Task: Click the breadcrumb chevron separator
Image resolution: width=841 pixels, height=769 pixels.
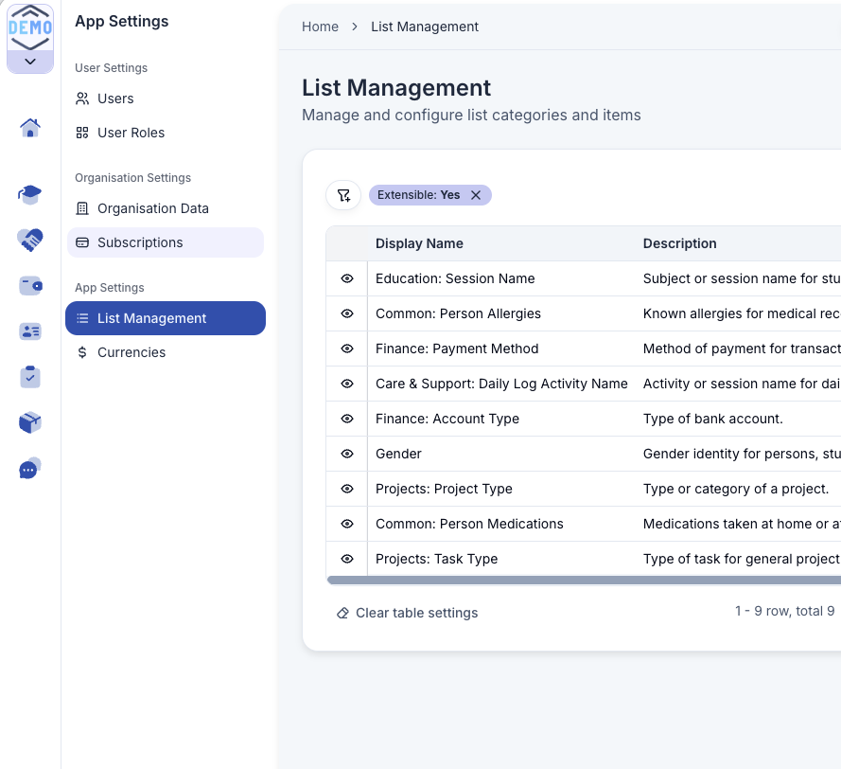Action: [355, 27]
